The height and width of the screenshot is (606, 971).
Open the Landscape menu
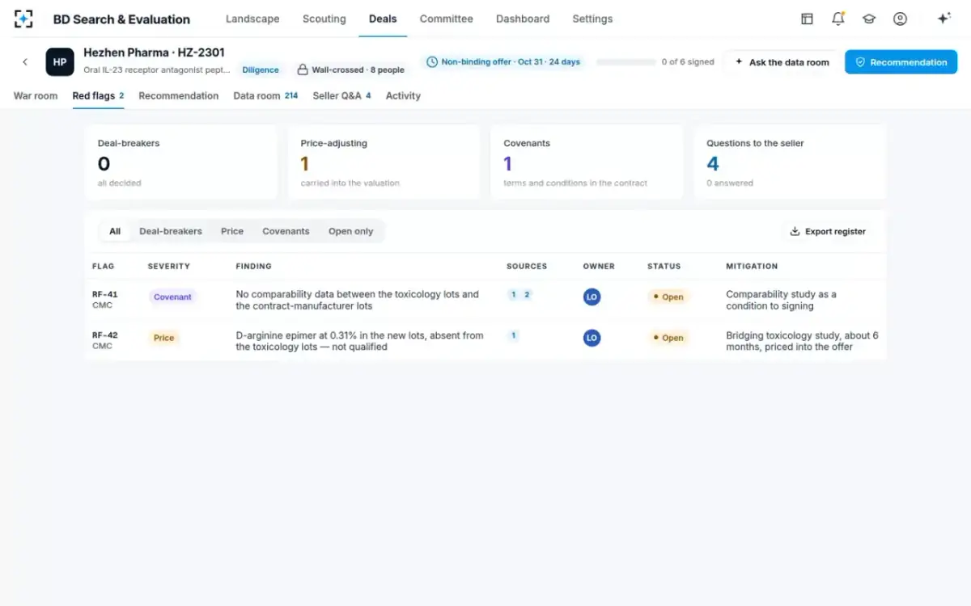point(252,19)
